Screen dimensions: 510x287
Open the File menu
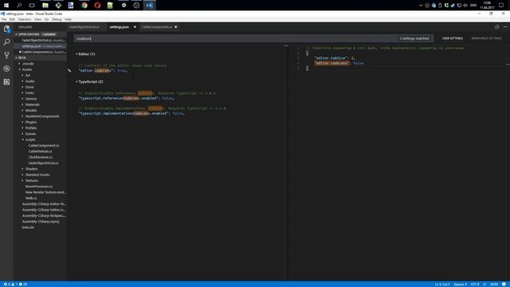(4, 19)
